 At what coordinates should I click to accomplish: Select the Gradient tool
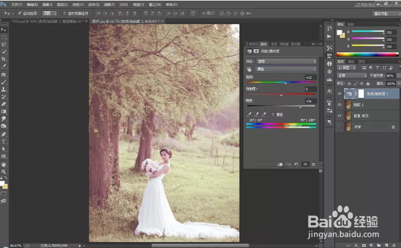pos(4,112)
